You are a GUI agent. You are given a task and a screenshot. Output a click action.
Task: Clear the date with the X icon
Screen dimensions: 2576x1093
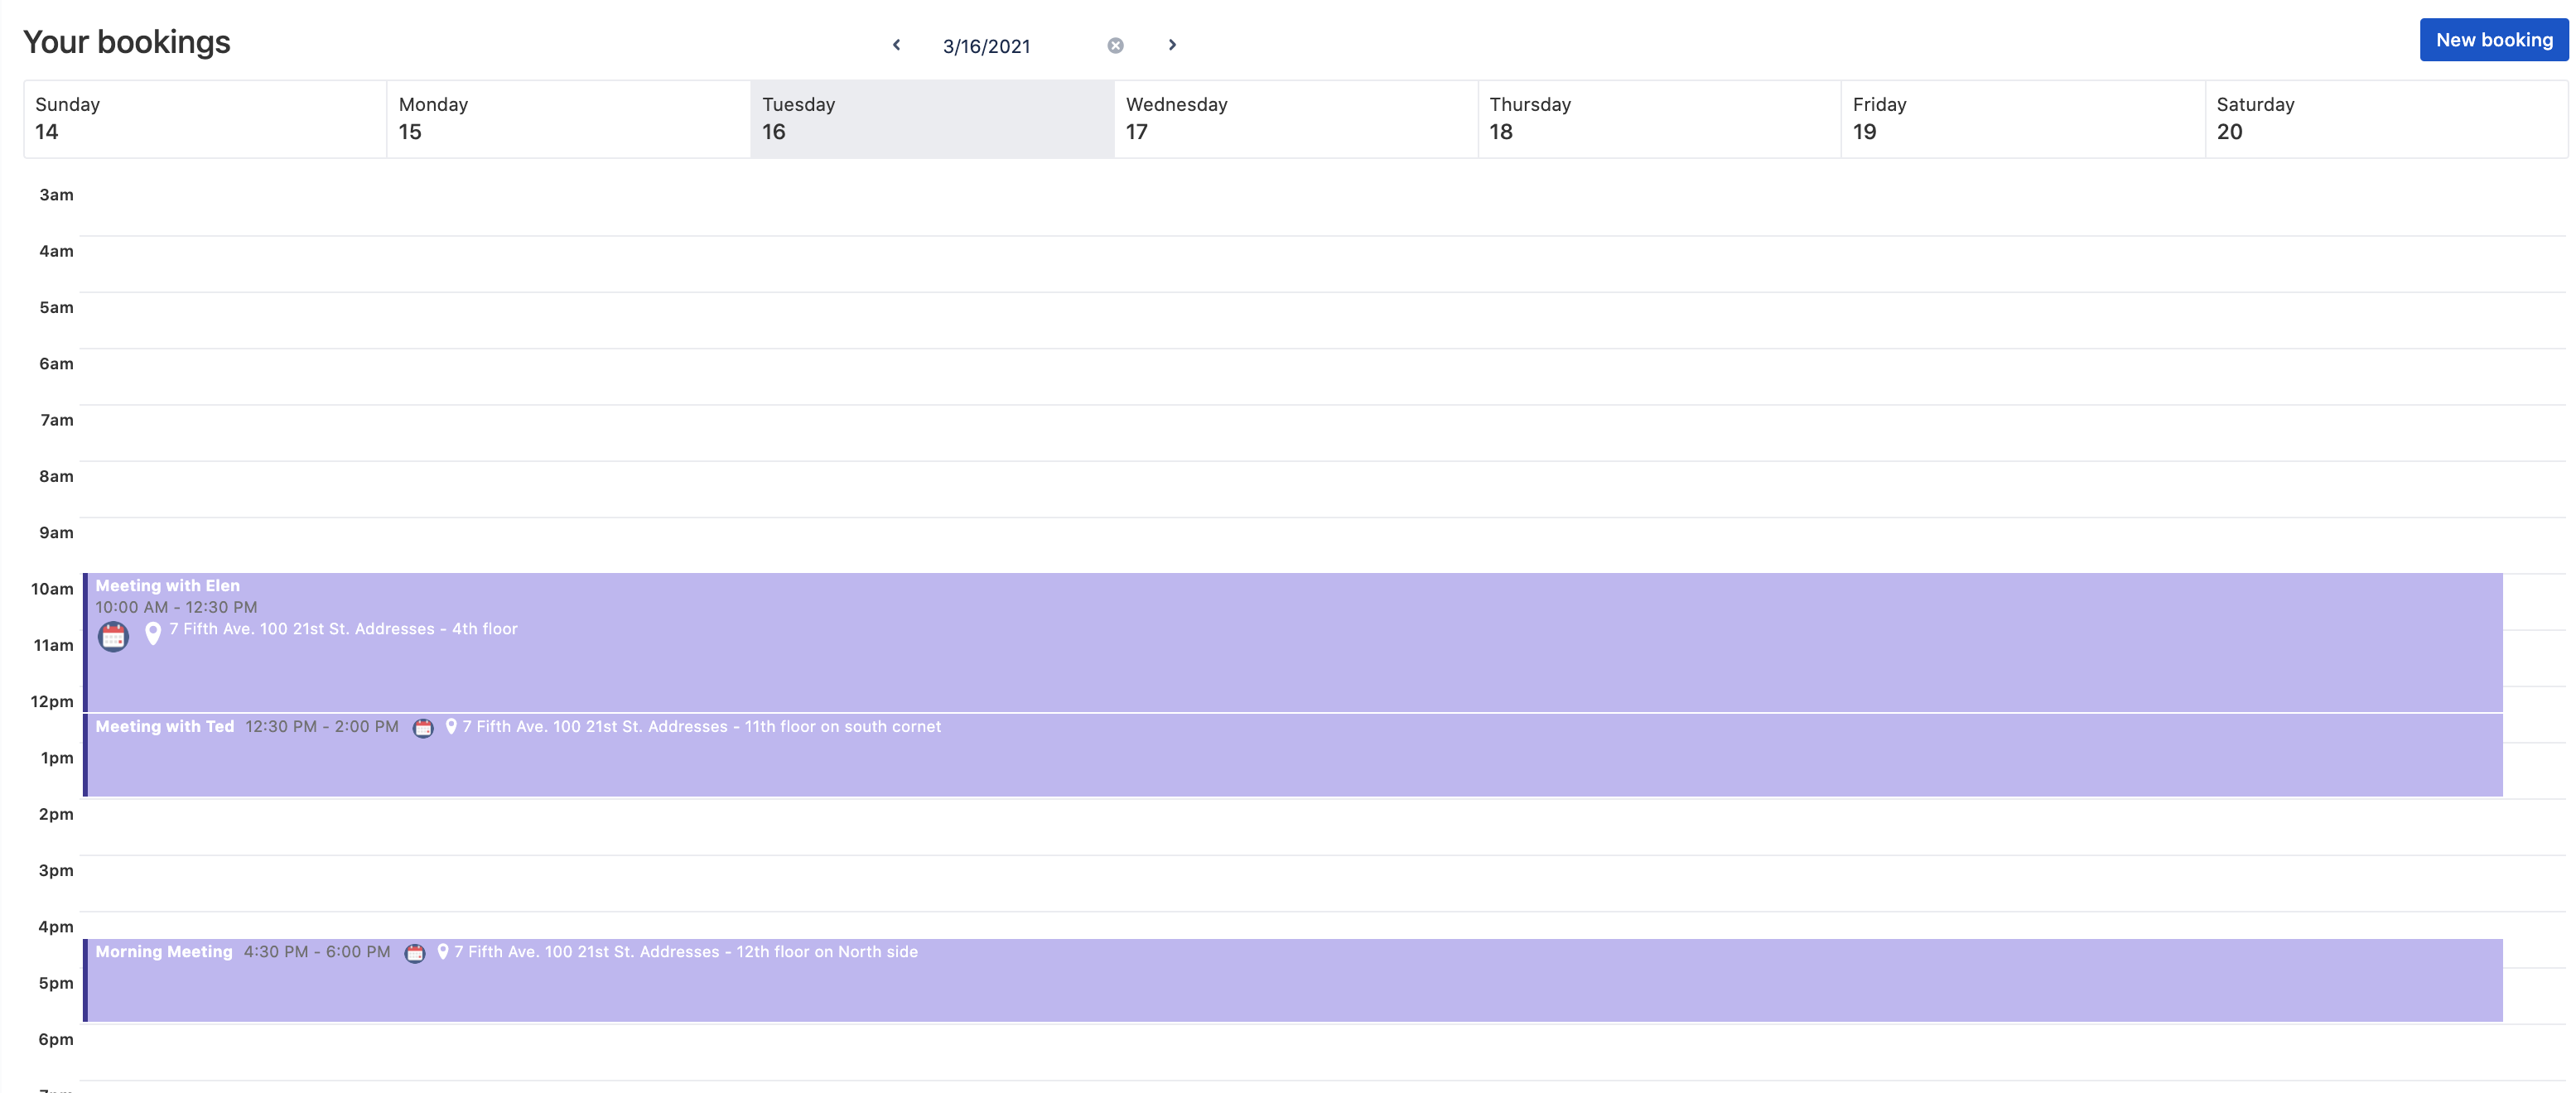(1115, 46)
